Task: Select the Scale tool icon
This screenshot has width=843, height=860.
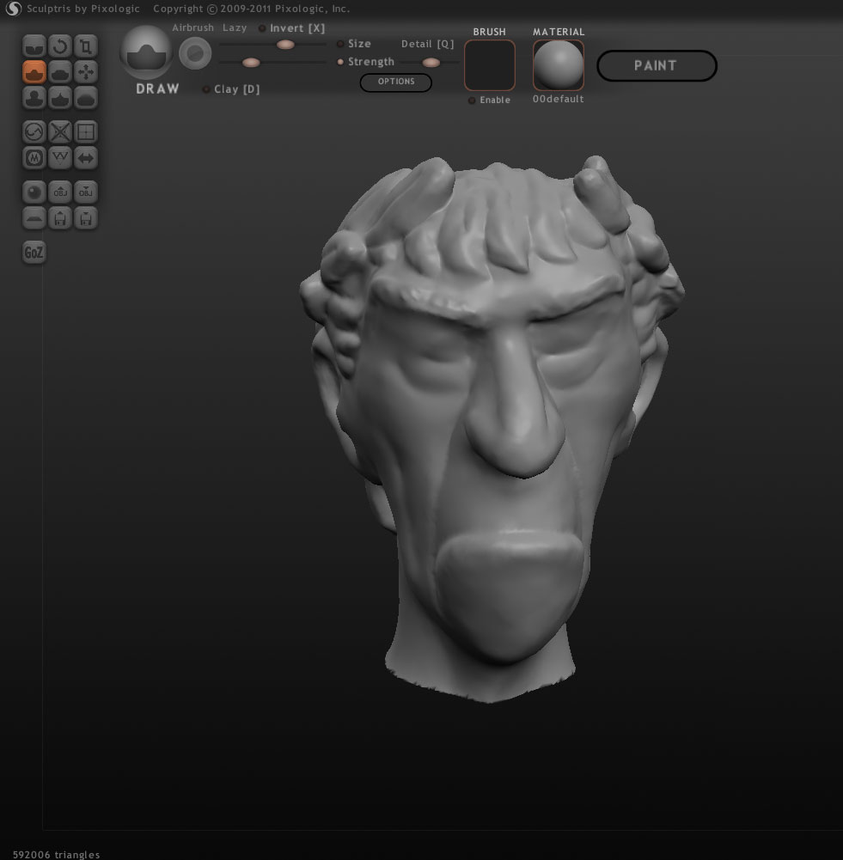Action: click(x=86, y=46)
